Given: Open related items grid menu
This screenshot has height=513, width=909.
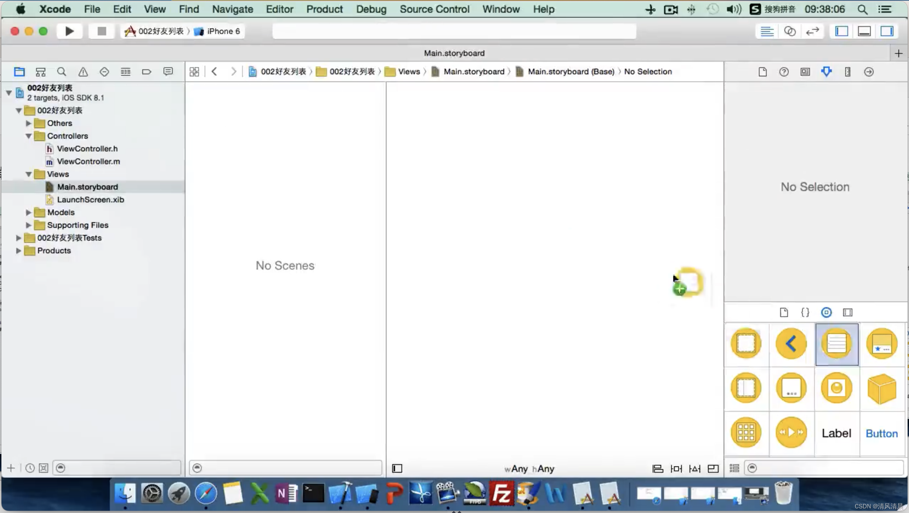Looking at the screenshot, I should (194, 71).
